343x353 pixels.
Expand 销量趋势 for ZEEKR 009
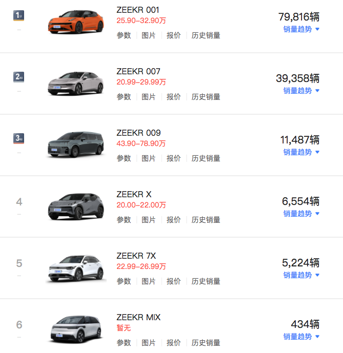[x=301, y=152]
